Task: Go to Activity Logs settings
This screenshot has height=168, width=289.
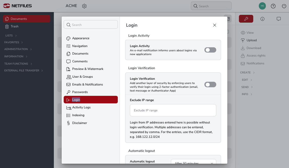Action: click(x=81, y=107)
